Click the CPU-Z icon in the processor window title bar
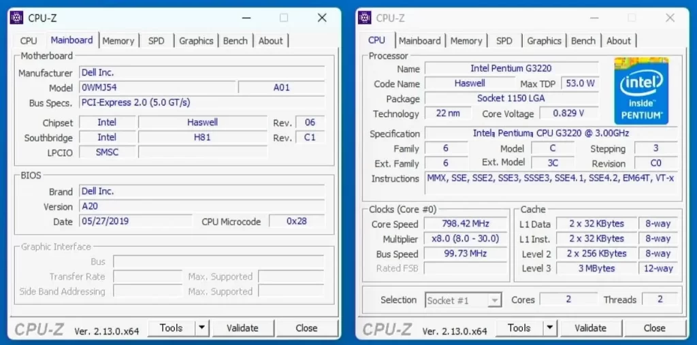Screen dimensions: 697x345 [x=365, y=18]
